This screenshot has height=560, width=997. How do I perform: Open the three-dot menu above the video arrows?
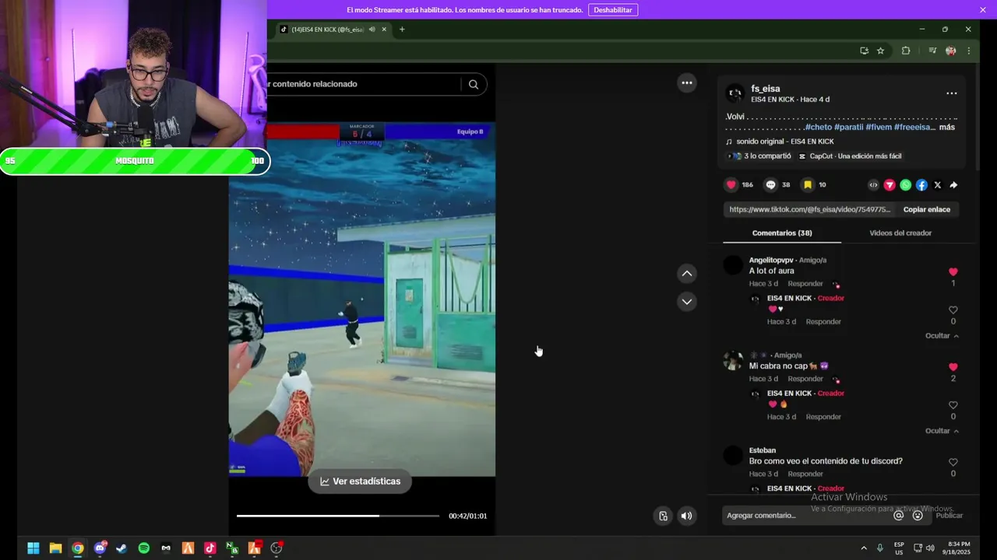coord(686,82)
